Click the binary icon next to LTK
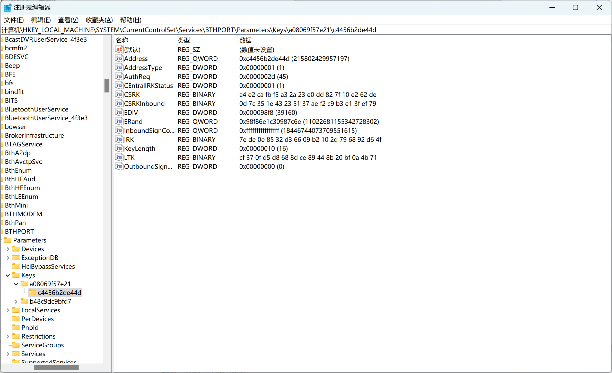This screenshot has width=612, height=373. (119, 157)
